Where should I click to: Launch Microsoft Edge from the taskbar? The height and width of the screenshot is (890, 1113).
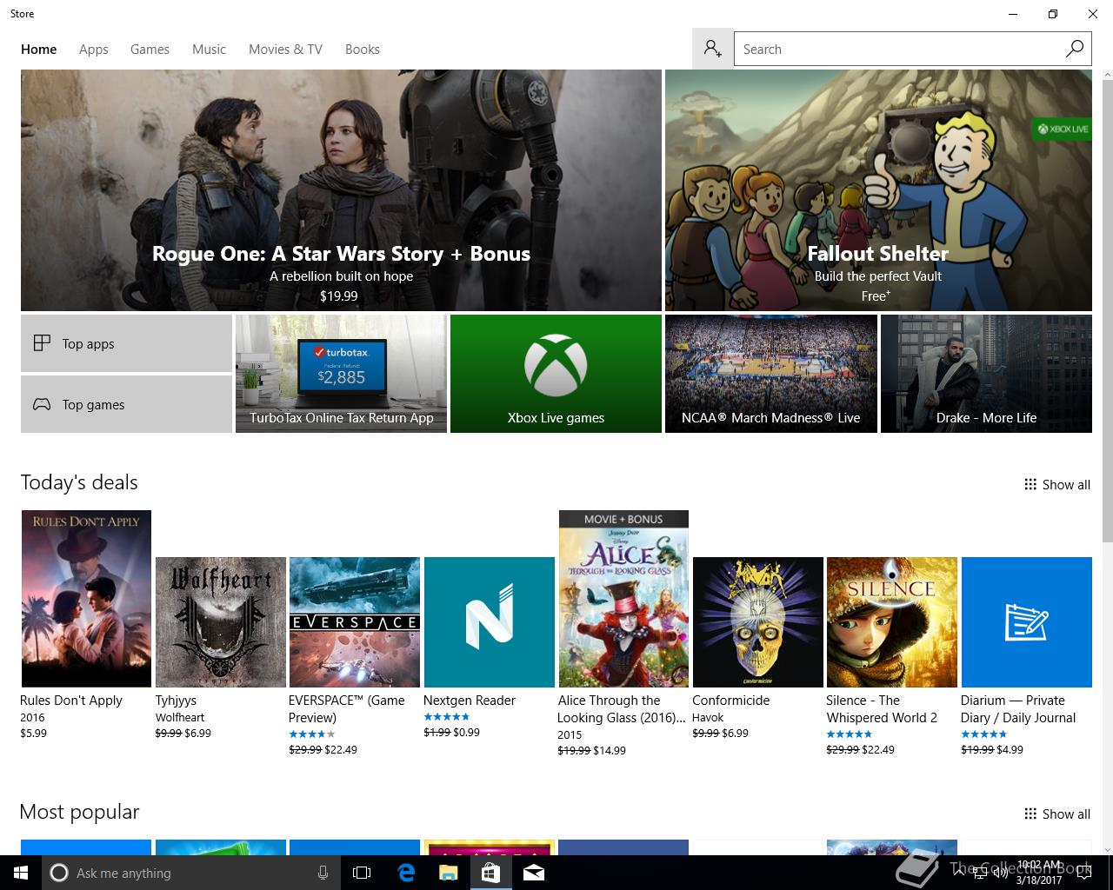coord(406,873)
